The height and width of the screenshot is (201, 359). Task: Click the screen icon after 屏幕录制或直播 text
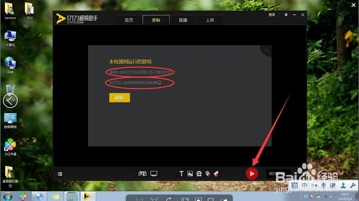(159, 83)
